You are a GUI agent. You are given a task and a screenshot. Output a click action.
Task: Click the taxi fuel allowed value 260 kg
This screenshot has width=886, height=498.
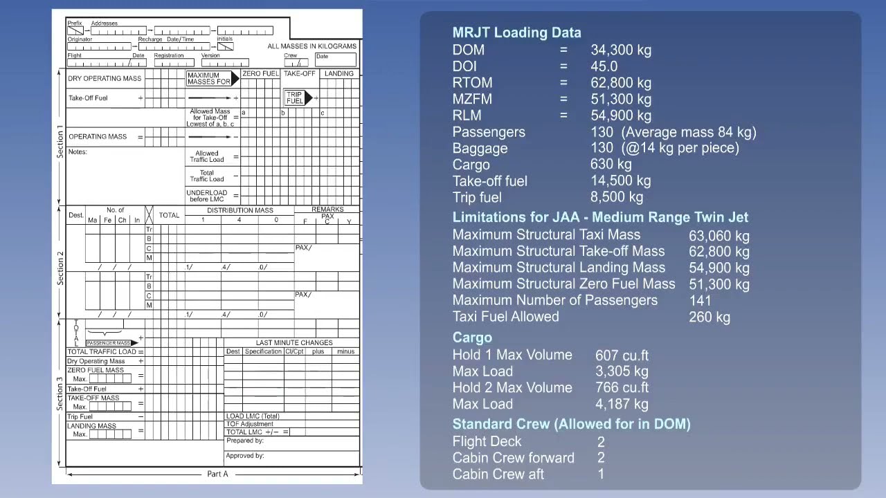709,317
